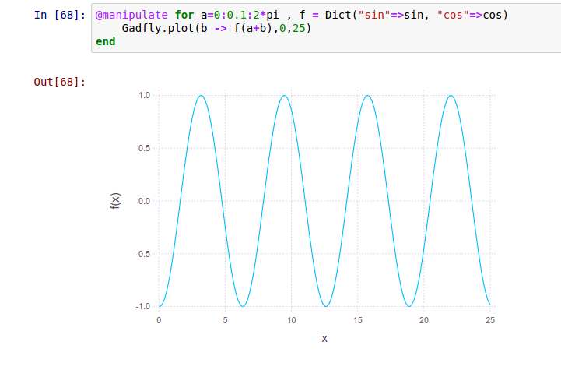This screenshot has height=377, width=561.
Task: Click the Out[68] output prompt
Action: pyautogui.click(x=60, y=82)
